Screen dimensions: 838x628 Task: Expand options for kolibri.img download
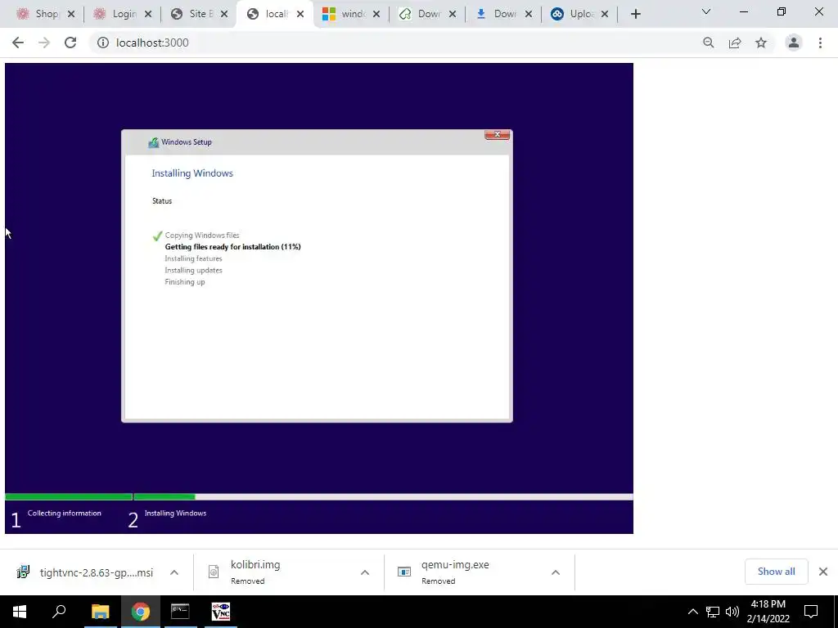tap(365, 572)
